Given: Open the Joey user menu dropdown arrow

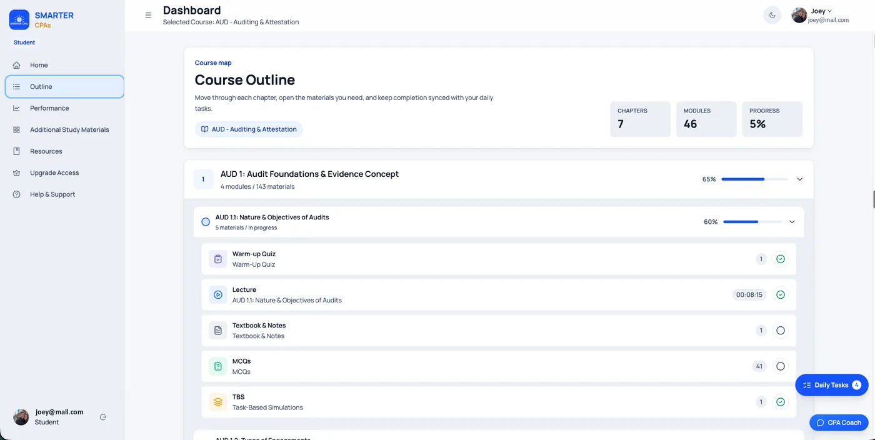Looking at the screenshot, I should (x=830, y=11).
